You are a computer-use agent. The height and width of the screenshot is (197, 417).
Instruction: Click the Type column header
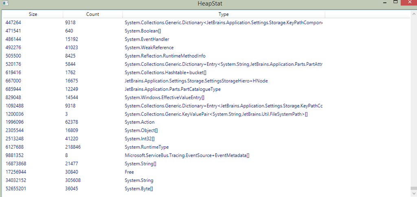pyautogui.click(x=224, y=14)
